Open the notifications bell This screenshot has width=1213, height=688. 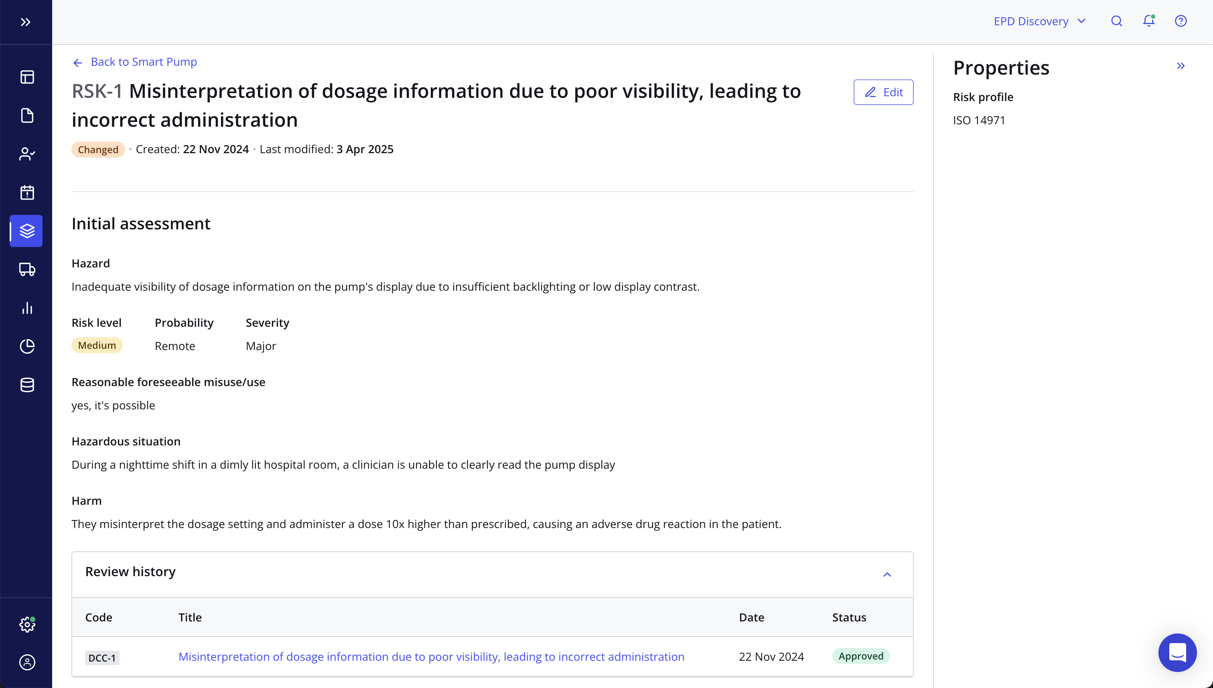click(x=1149, y=21)
